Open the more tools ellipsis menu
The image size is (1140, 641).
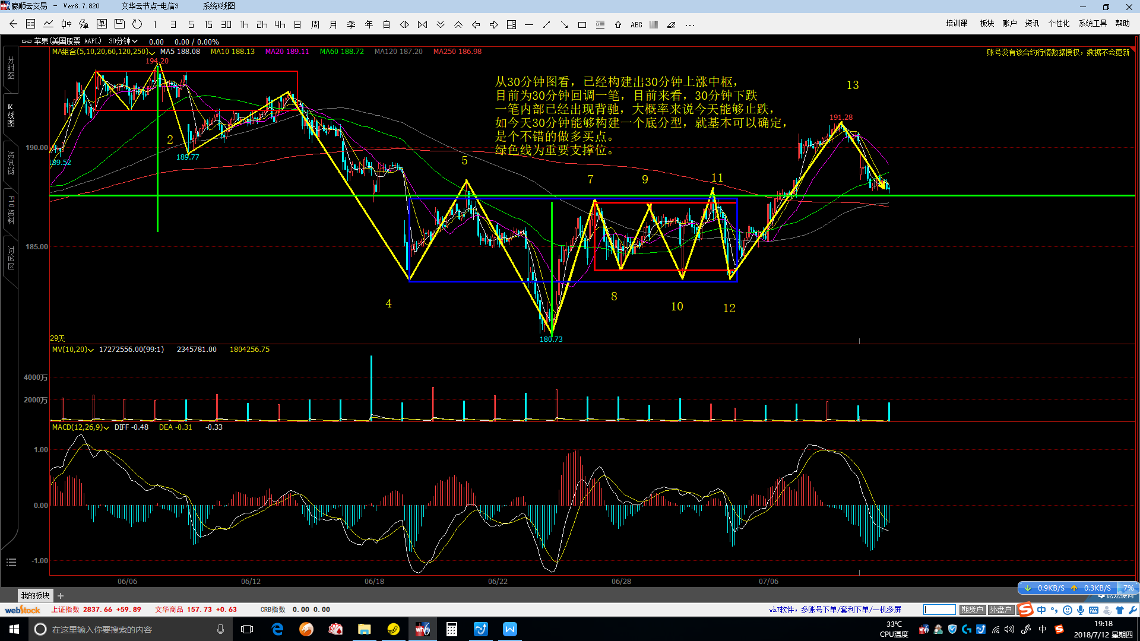pyautogui.click(x=689, y=24)
